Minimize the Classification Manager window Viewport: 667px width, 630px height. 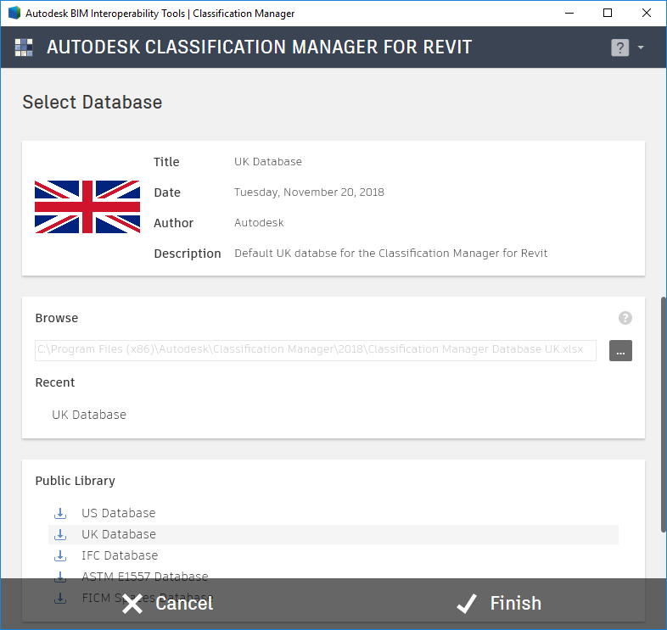point(569,14)
